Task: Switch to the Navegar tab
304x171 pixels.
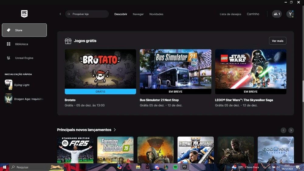Action: tap(138, 14)
